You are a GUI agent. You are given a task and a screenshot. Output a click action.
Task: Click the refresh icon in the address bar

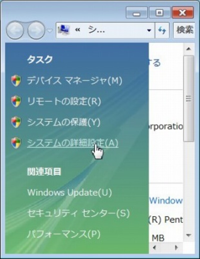[x=162, y=30]
